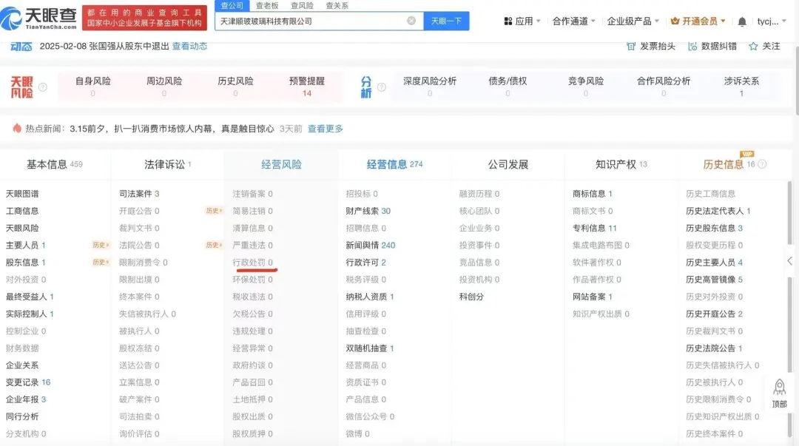Open 天眼图谱 in basic info
The image size is (799, 446).
pyautogui.click(x=22, y=194)
